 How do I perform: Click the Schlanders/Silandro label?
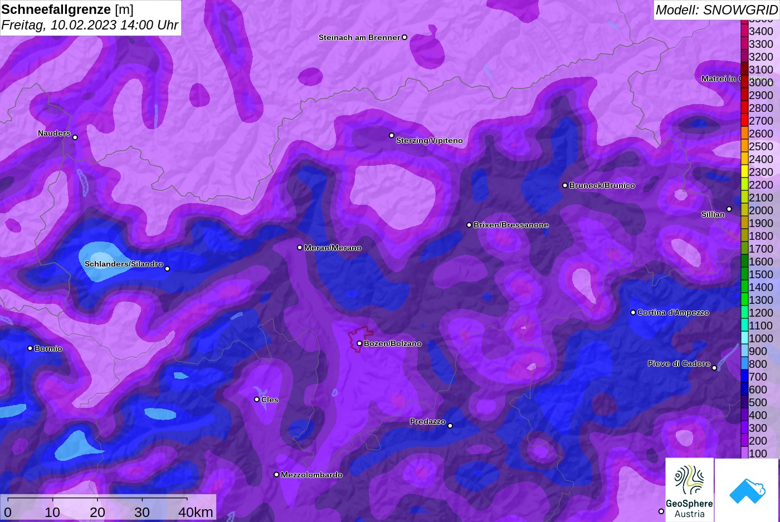coord(124,264)
